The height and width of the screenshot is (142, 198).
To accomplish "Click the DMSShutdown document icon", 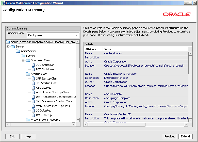I will coord(33,69).
